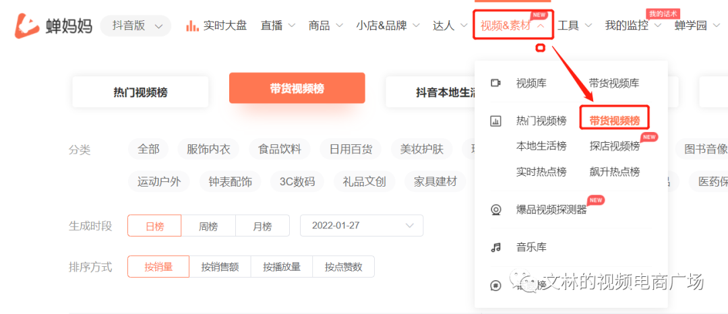The image size is (728, 314).
Task: Open the 2022-01-27 date picker
Action: [362, 226]
